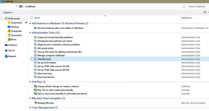This screenshot has height=111, width=209.
Task: Open Documents in navigation pane
Action: (16, 35)
